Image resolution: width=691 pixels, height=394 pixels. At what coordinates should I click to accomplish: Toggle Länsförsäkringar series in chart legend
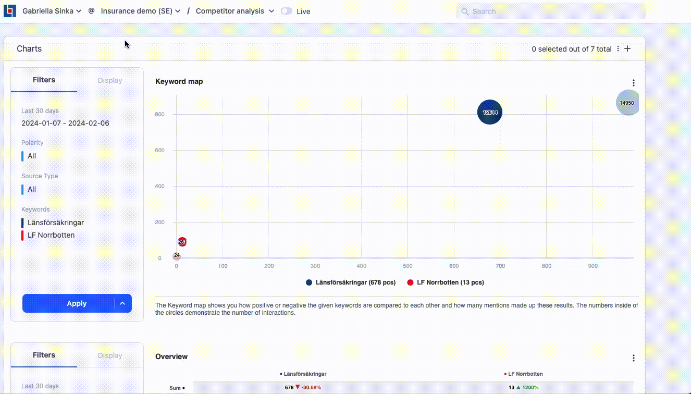tap(351, 282)
